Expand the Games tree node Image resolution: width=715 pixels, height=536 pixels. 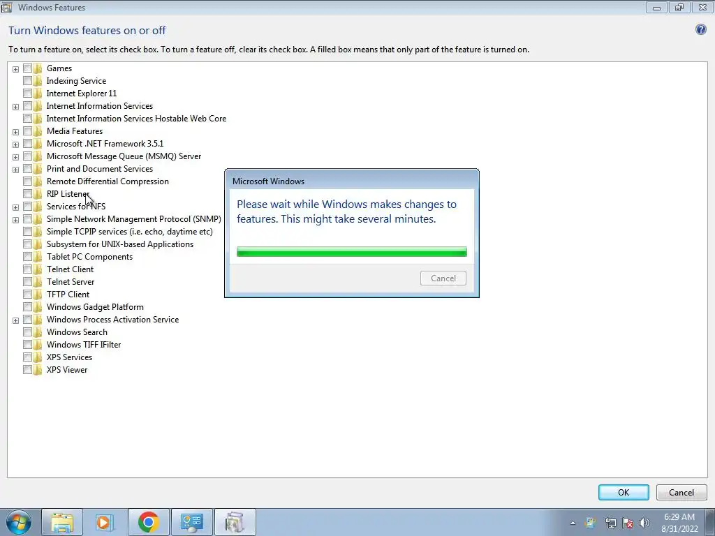click(15, 69)
